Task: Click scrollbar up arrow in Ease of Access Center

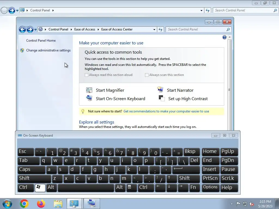Action: (229, 37)
